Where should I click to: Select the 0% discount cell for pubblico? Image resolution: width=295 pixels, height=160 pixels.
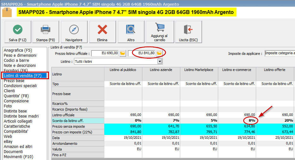click(x=123, y=121)
